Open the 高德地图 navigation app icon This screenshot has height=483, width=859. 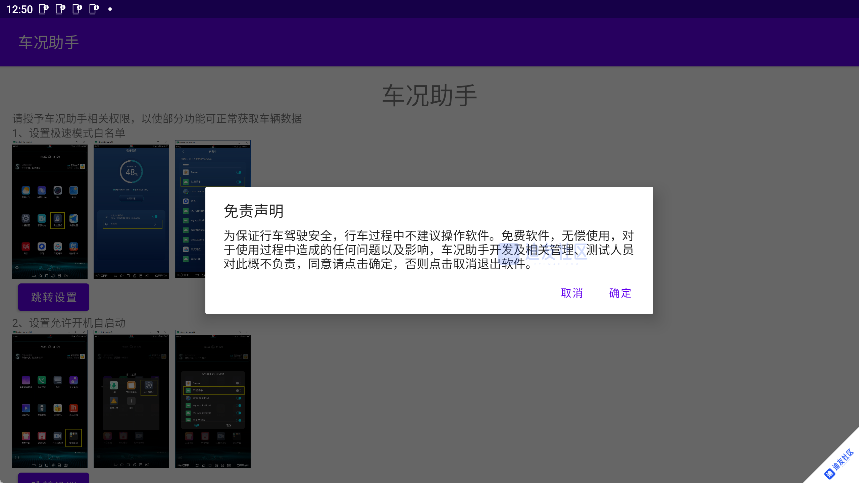(x=74, y=219)
